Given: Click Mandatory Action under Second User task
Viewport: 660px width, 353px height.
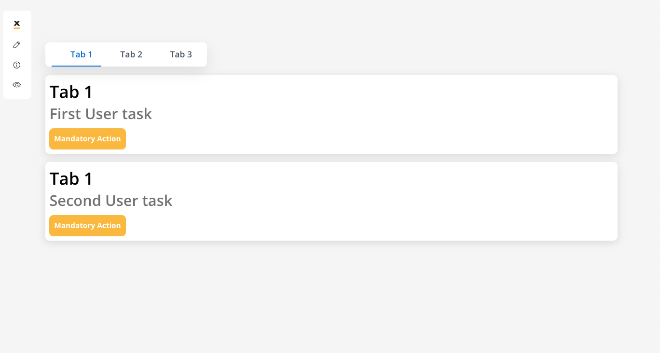Looking at the screenshot, I should tap(87, 226).
